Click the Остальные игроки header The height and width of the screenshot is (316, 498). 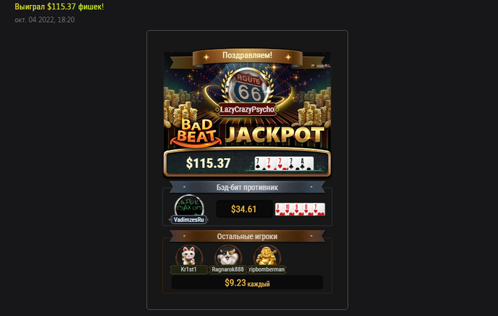coord(247,236)
